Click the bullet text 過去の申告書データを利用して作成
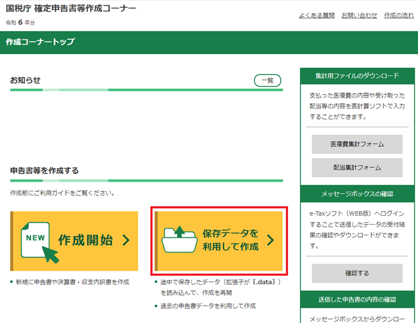418x323 pixels. point(208,306)
